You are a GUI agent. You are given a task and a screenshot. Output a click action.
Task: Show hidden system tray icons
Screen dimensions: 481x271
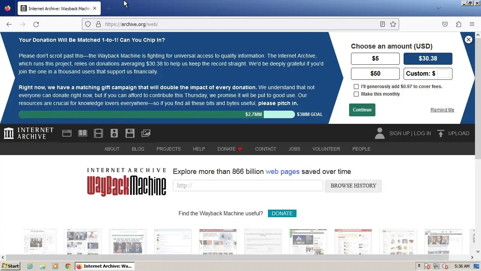pos(419,266)
